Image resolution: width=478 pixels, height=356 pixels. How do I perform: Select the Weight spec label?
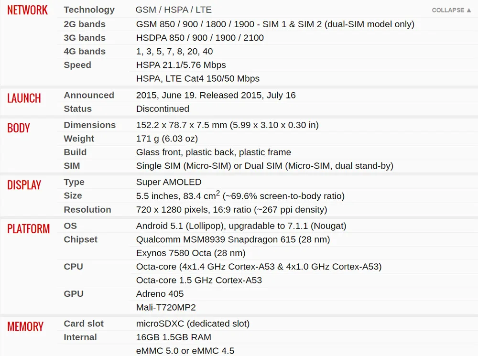(x=79, y=139)
